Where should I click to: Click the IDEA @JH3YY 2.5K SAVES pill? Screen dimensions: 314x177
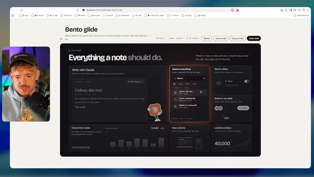(x=184, y=38)
